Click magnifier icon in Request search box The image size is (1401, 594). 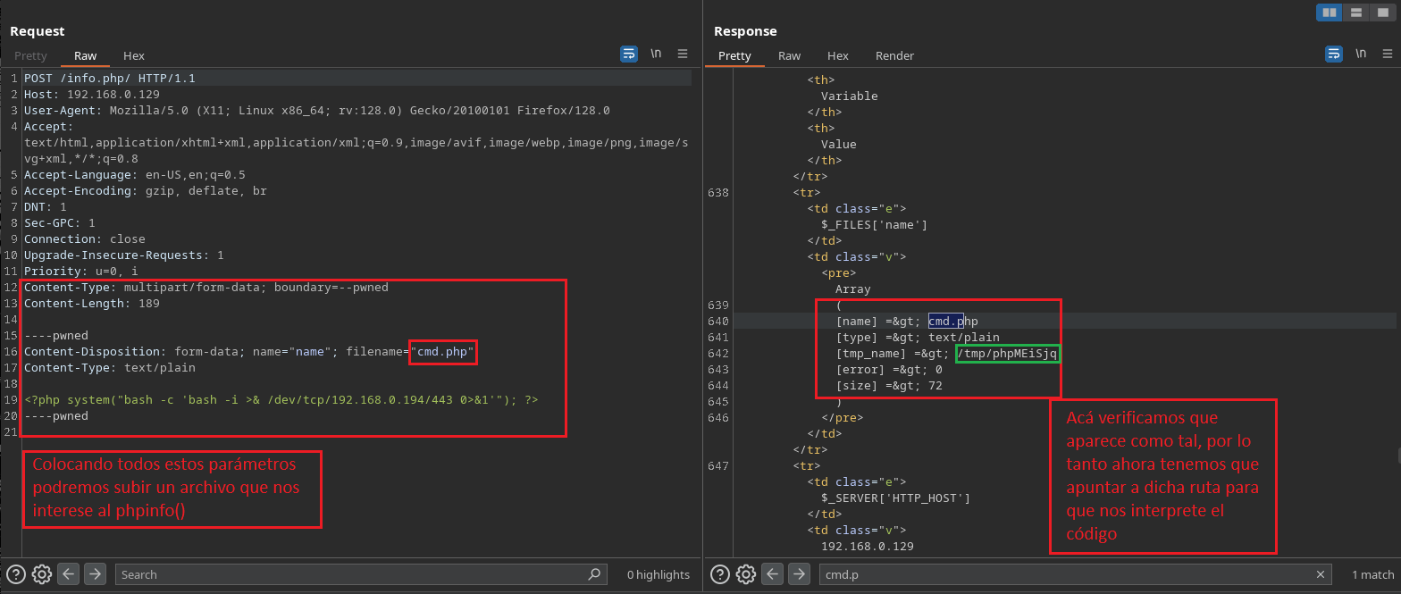pos(595,574)
